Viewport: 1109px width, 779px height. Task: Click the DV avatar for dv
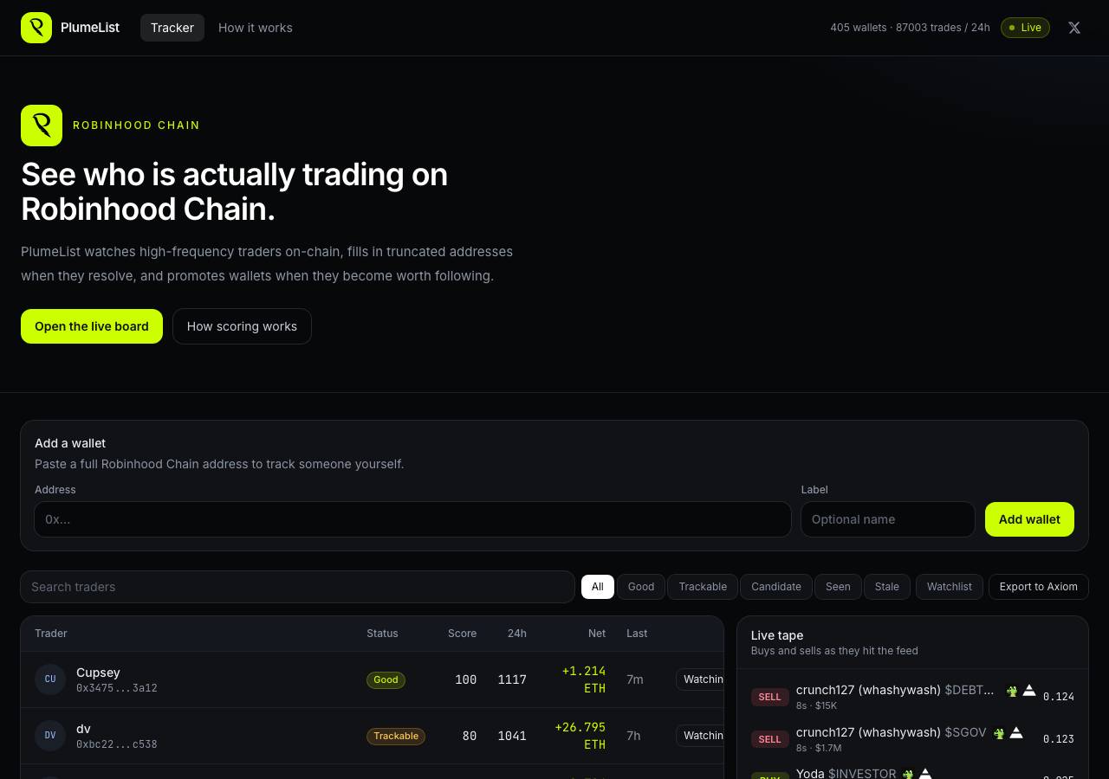(50, 736)
